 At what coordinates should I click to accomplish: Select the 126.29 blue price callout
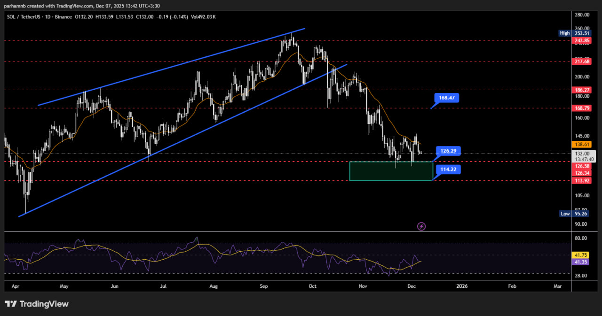(448, 151)
